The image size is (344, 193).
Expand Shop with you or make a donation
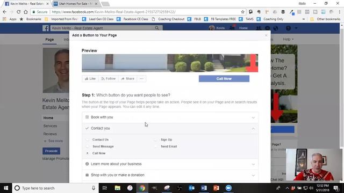pos(170,175)
